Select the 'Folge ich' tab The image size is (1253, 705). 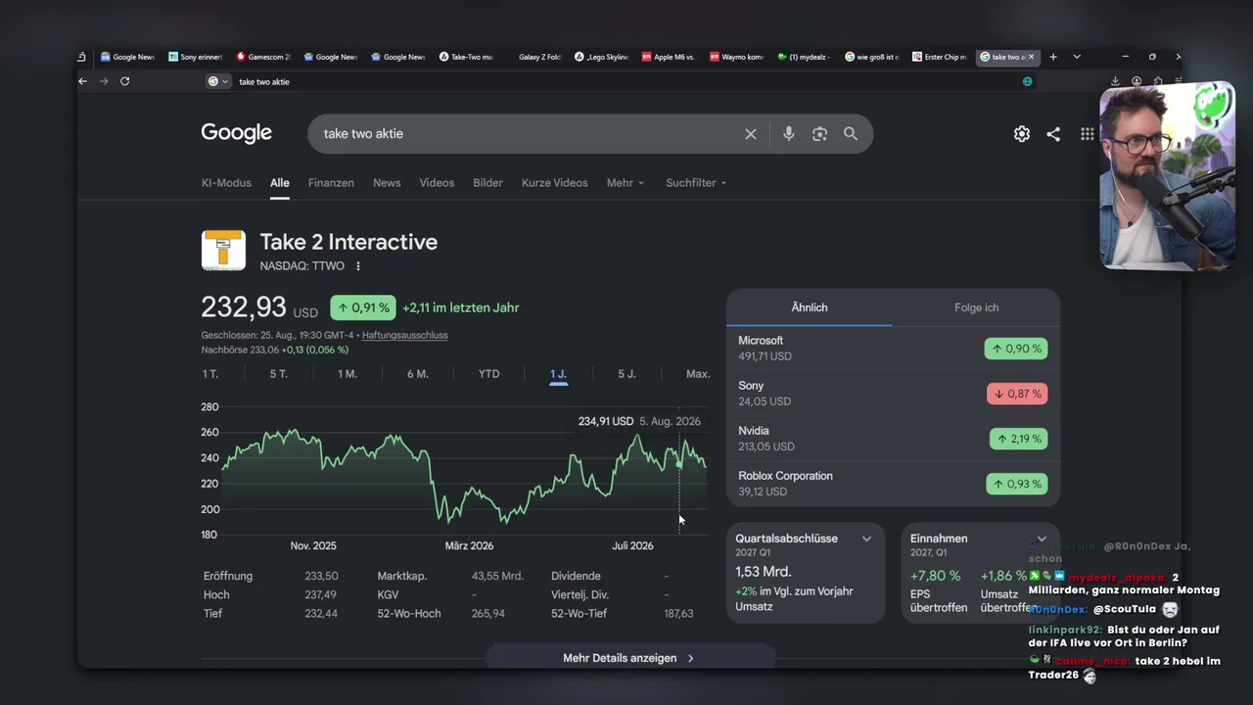coord(977,307)
